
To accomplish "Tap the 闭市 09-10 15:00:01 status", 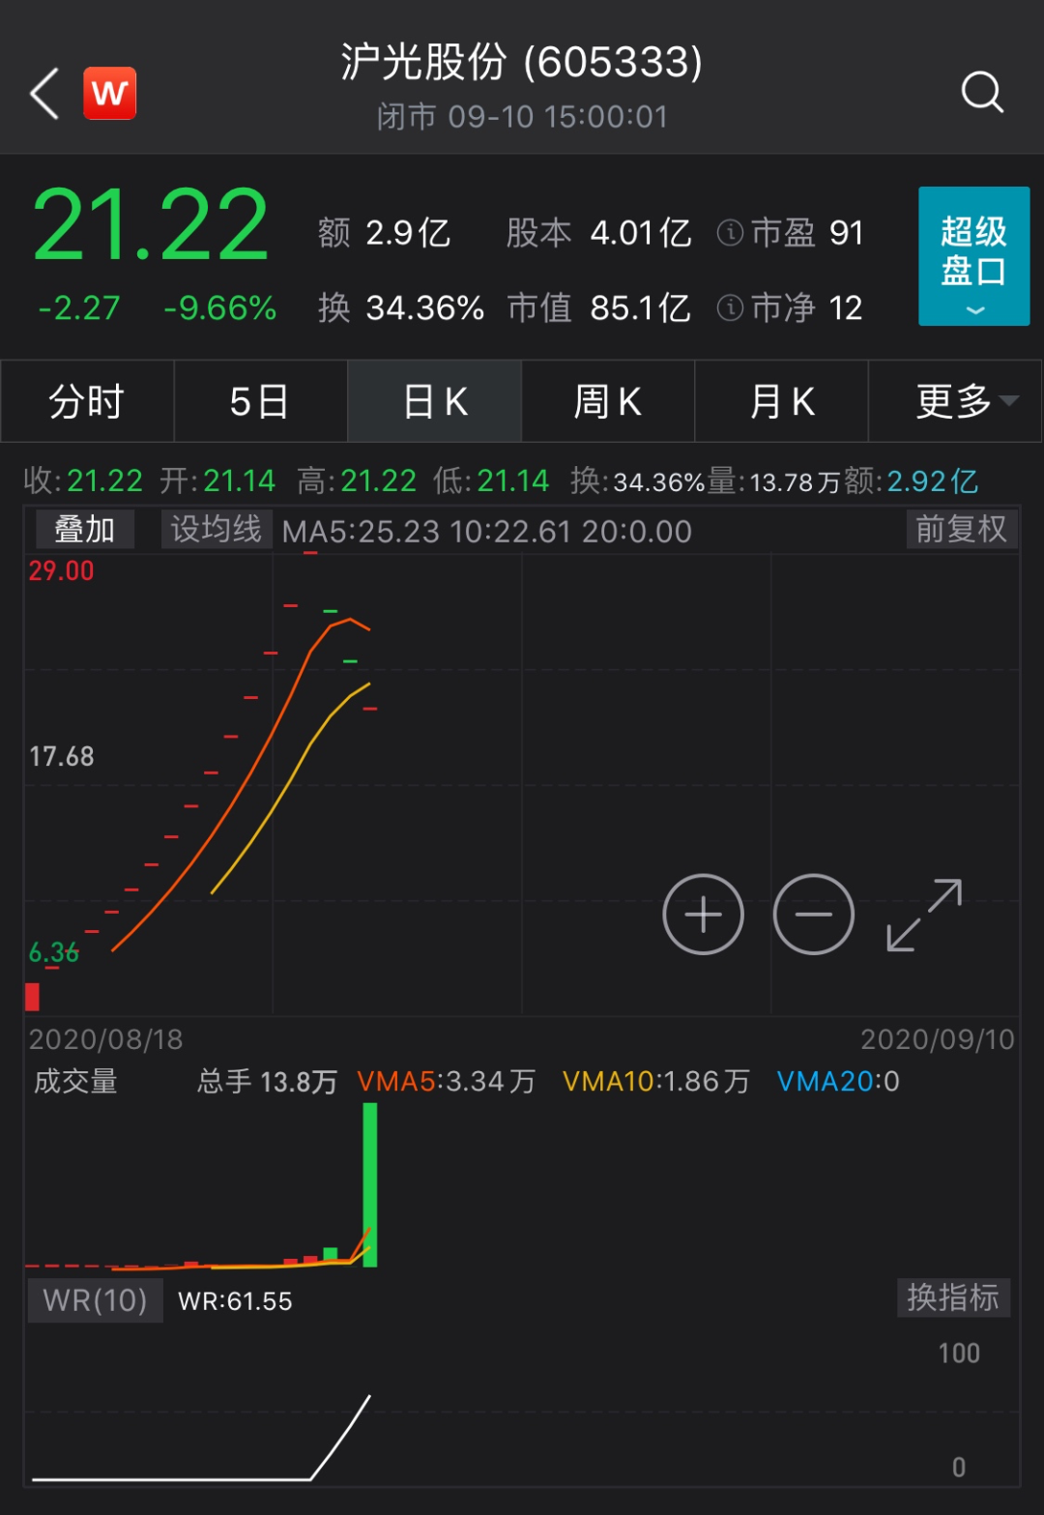I will 522,117.
